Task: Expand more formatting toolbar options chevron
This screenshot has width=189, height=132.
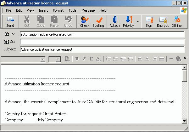Action: (x=185, y=58)
